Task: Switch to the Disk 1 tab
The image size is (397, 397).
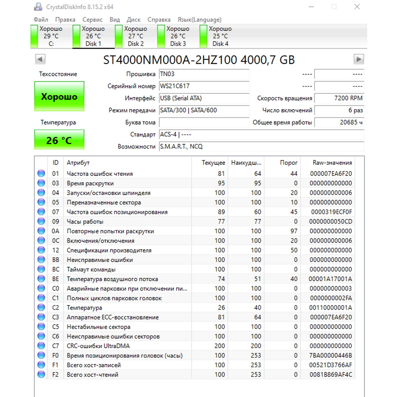Action: [x=93, y=36]
